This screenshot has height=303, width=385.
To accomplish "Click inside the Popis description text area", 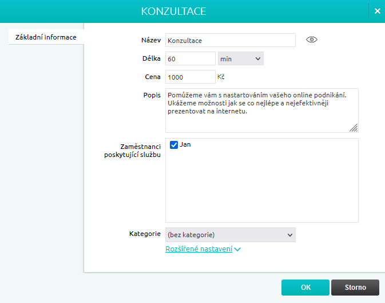I will click(x=261, y=111).
